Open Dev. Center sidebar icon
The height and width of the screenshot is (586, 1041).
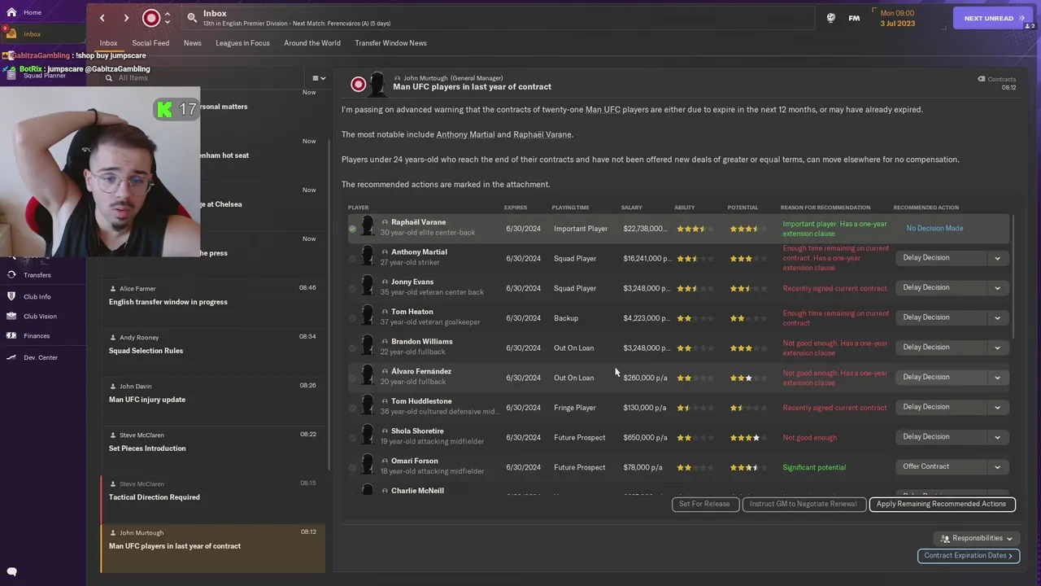tap(11, 357)
